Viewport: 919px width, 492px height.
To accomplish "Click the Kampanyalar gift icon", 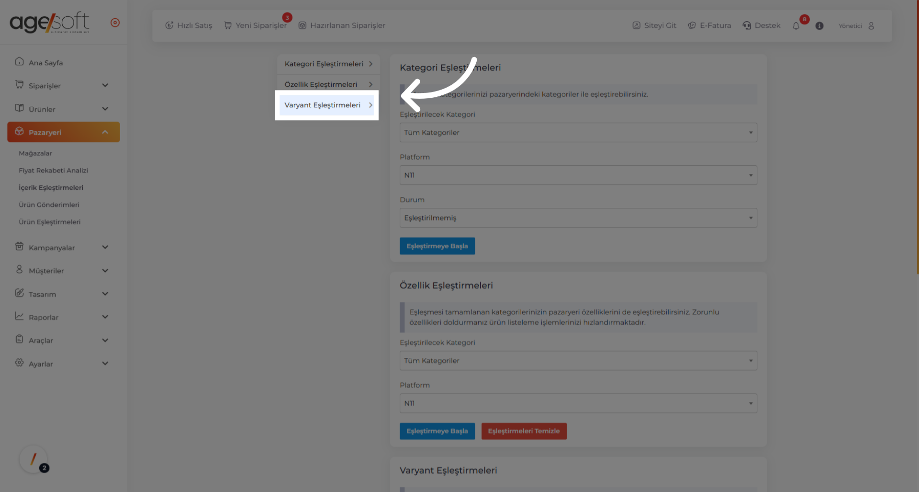I will pos(19,247).
